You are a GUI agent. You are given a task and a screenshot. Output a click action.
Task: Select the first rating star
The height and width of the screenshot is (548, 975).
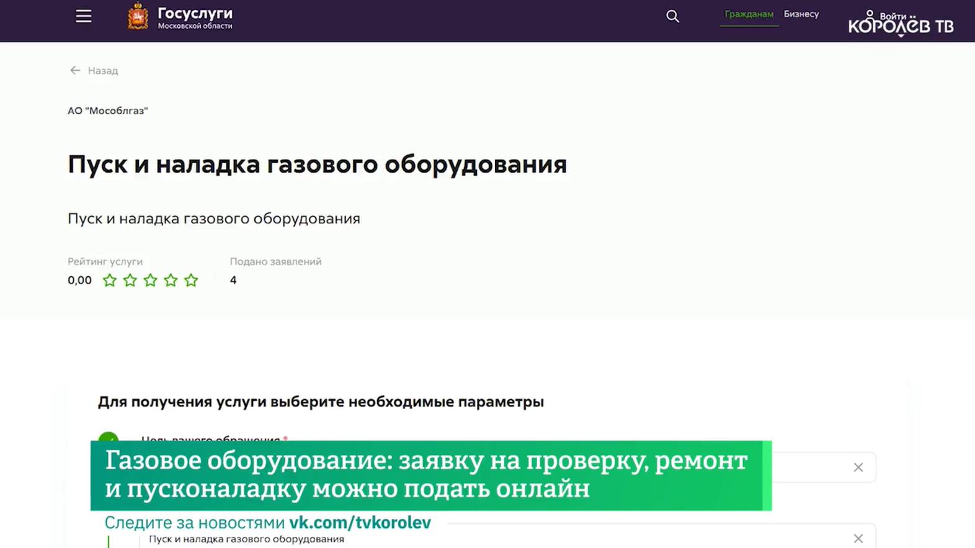pos(110,280)
